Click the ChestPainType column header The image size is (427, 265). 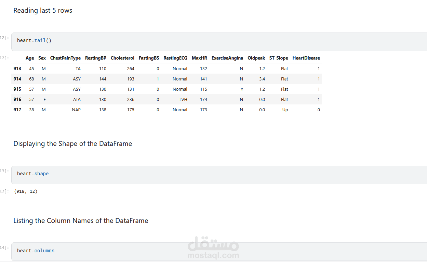click(65, 58)
